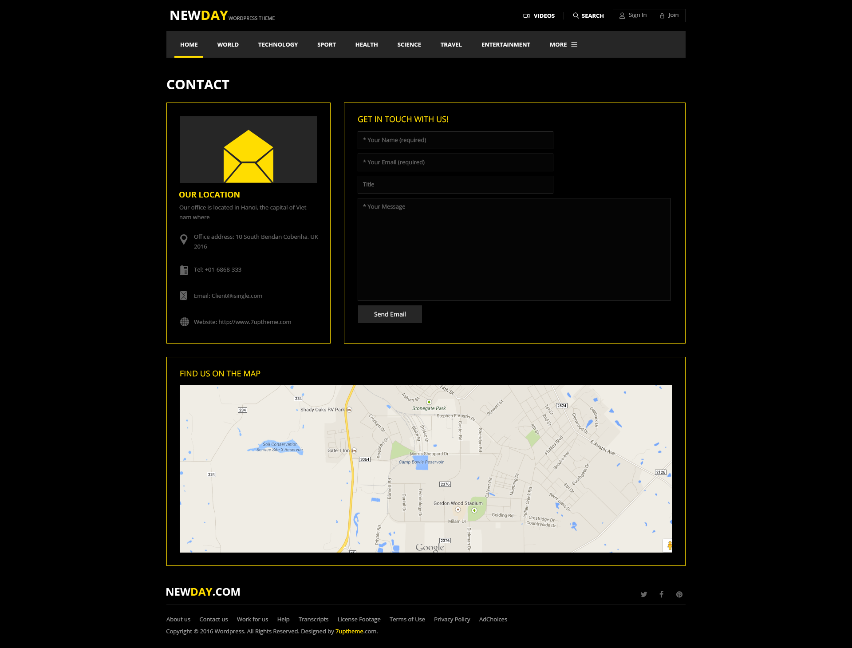852x648 pixels.
Task: Click the Join button
Action: coord(669,15)
